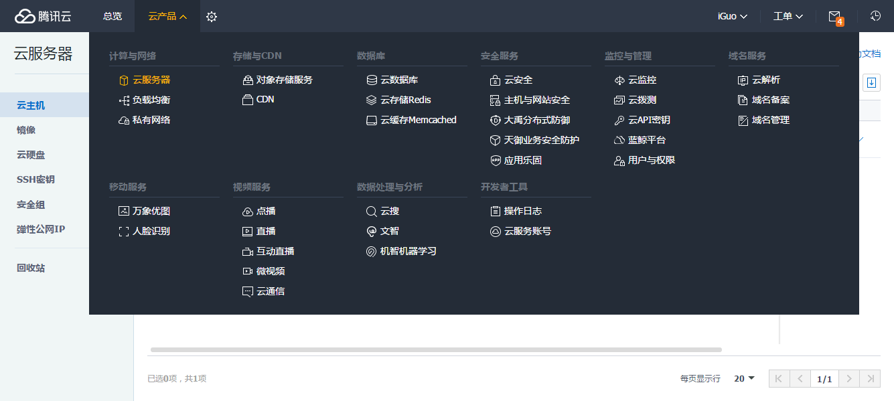This screenshot has height=401, width=894.
Task: Click the 云缓存Memcached icon
Action: (x=372, y=120)
